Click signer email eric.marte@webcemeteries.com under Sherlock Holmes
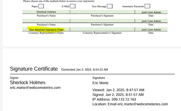The image size is (181, 111). click(35, 88)
